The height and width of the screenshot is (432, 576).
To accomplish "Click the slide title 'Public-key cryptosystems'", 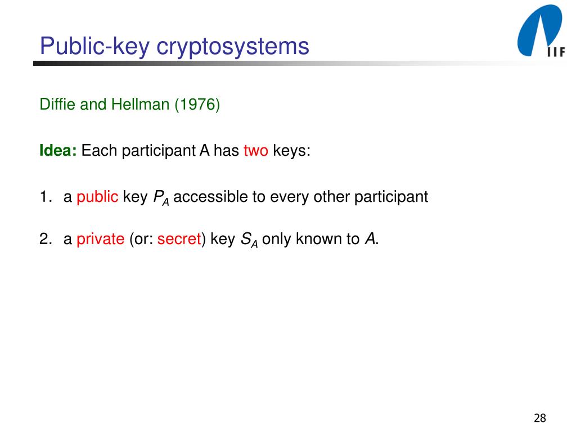I will point(174,46).
